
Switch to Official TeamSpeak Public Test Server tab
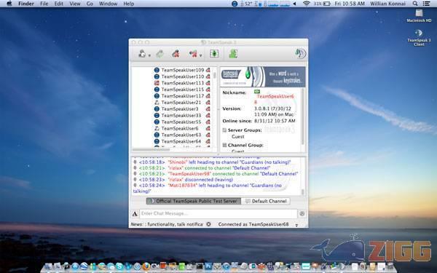click(194, 201)
